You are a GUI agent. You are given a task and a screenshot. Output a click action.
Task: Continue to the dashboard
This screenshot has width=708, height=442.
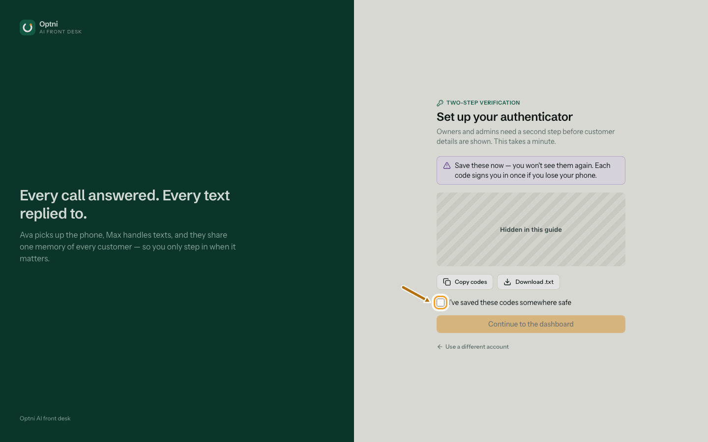pos(531,324)
